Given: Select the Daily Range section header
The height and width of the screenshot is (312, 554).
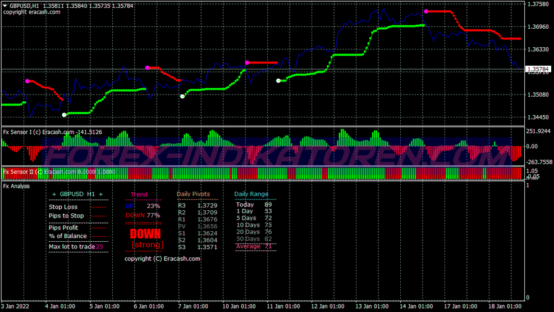Looking at the screenshot, I should coord(251,194).
